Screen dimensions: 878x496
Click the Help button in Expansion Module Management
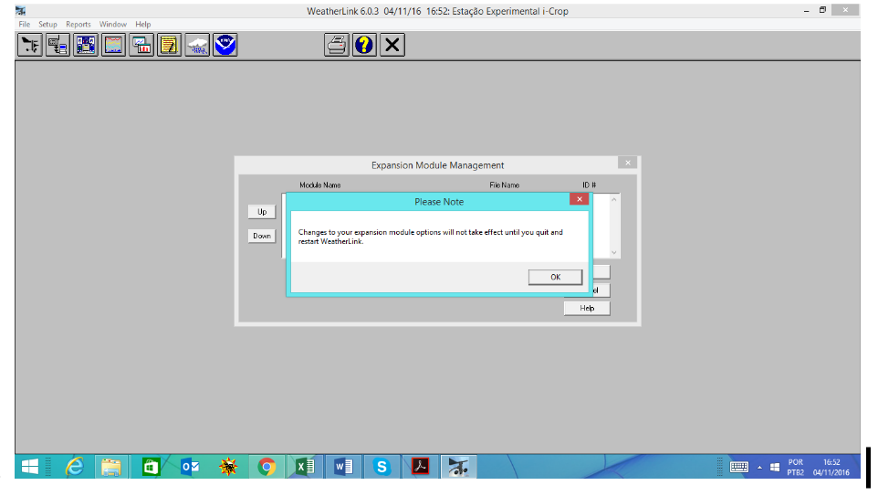pyautogui.click(x=587, y=309)
